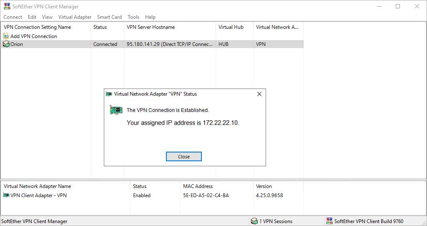The height and width of the screenshot is (226, 427).
Task: Click the Add VPN Connection icon
Action: tap(6, 36)
